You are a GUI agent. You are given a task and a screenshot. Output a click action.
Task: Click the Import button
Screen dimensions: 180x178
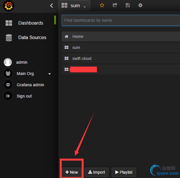[x=97, y=172]
